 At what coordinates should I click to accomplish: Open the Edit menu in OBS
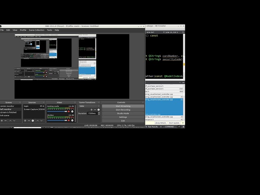coord(8,30)
